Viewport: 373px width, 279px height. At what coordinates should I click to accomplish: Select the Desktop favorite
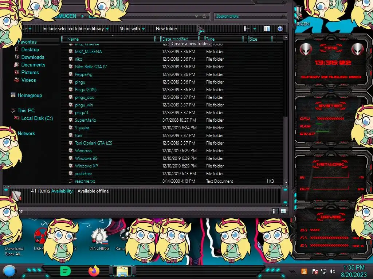pos(30,49)
